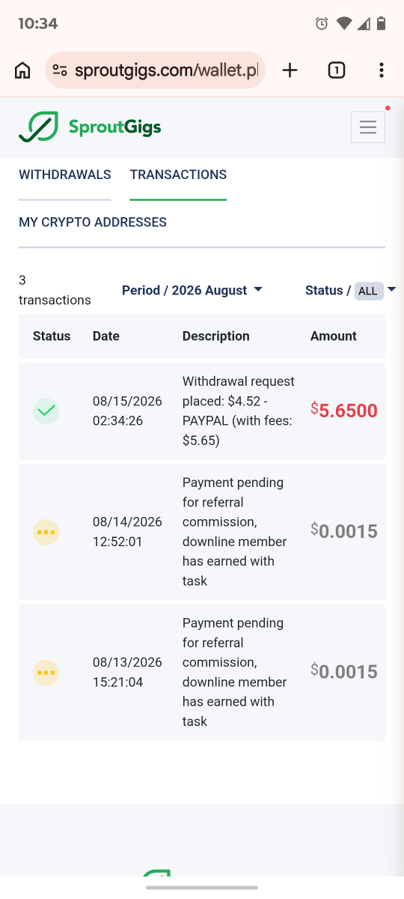
Task: Tap pending status icon for 08/14/2026
Action: click(x=46, y=532)
